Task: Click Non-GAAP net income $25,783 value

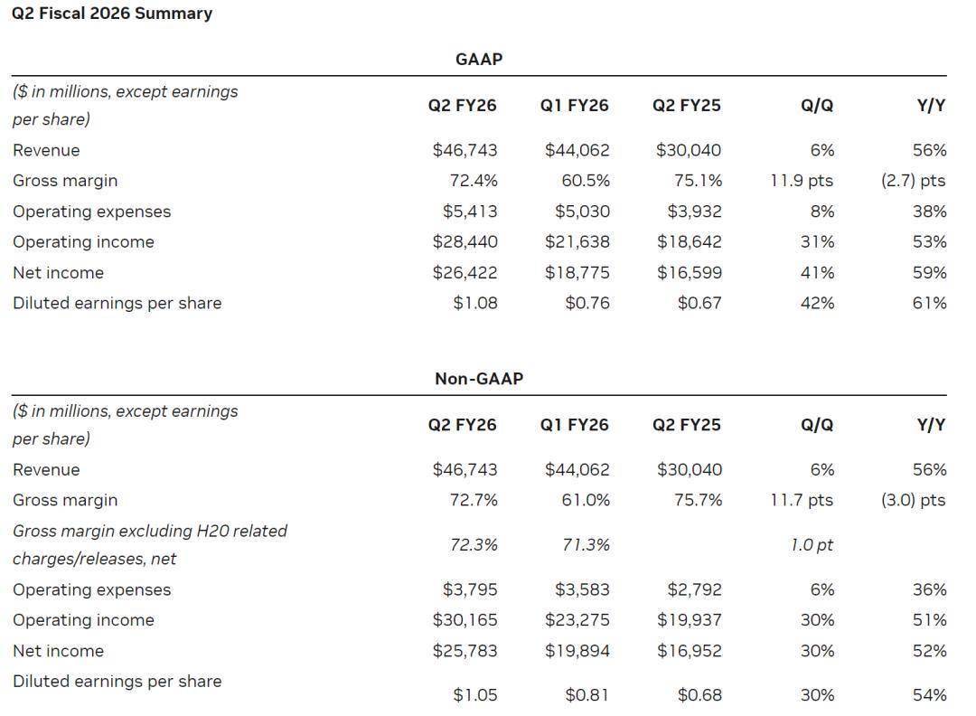Action: [465, 651]
